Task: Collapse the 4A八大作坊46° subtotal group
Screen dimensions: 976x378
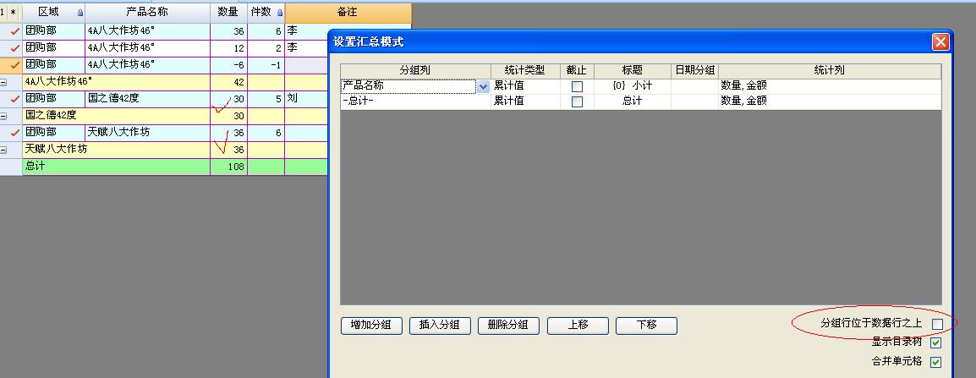Action: pyautogui.click(x=3, y=81)
